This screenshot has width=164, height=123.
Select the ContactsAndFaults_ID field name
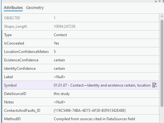coord(22,111)
